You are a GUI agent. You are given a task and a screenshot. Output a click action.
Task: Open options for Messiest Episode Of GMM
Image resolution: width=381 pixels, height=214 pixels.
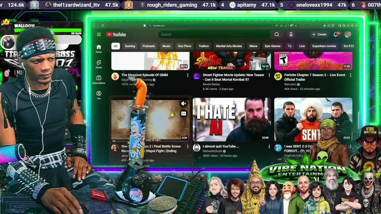point(188,75)
